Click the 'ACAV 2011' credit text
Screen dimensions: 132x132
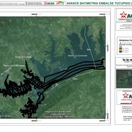(127, 120)
